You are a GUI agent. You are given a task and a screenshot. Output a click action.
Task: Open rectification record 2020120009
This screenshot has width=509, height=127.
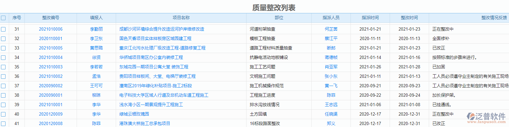51,114
